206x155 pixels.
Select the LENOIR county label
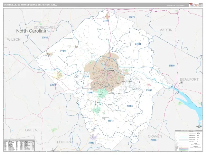[63, 142]
